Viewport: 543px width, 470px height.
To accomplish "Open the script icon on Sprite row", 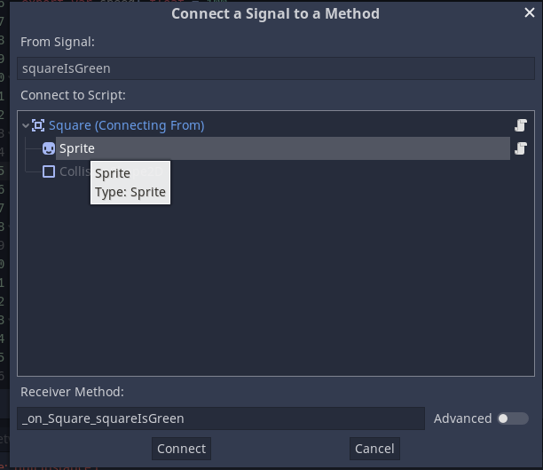I will click(521, 148).
